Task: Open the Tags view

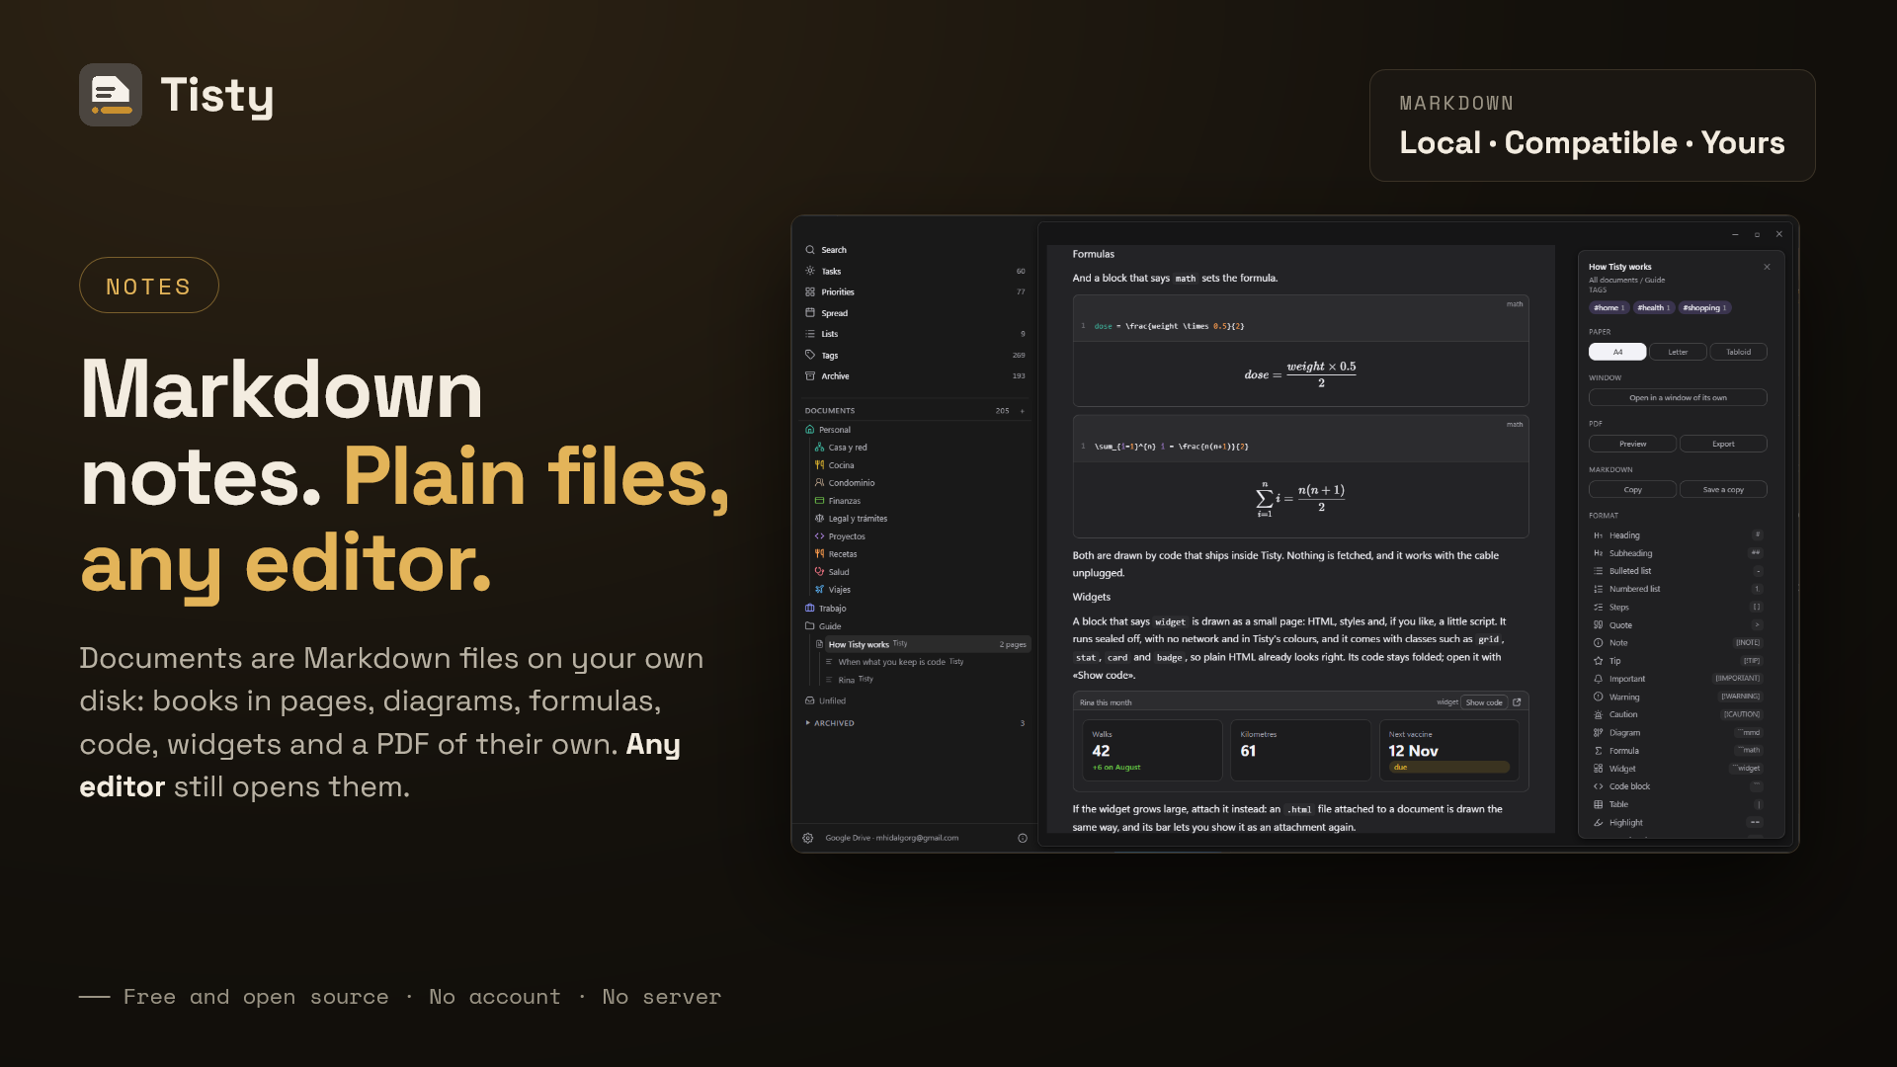Action: coord(916,356)
